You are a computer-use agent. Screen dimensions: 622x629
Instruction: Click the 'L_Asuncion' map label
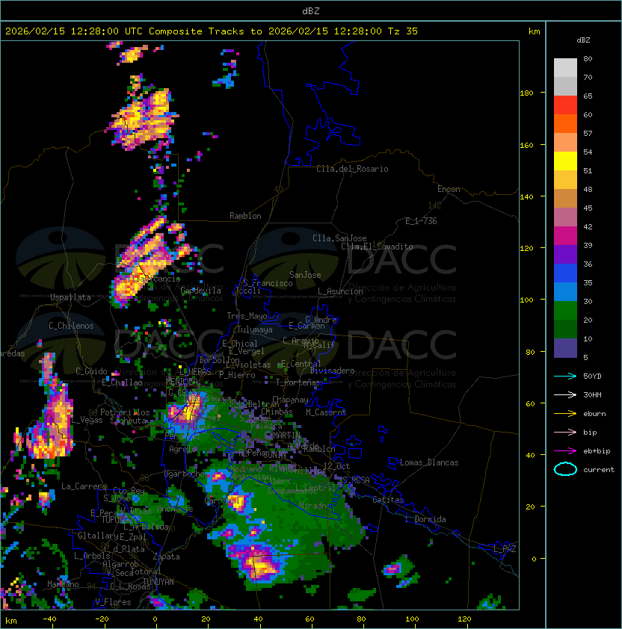click(x=340, y=291)
